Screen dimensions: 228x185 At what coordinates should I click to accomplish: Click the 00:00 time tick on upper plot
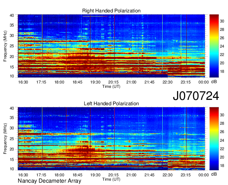pos(204,82)
